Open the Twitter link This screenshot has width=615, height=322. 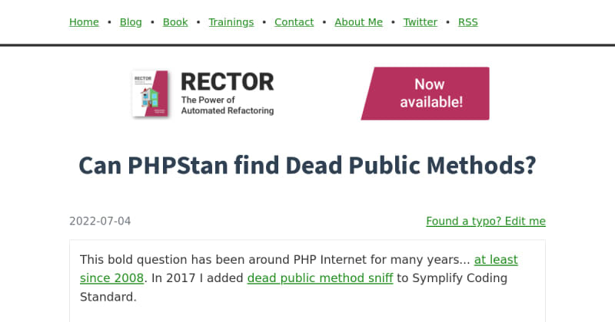[421, 22]
